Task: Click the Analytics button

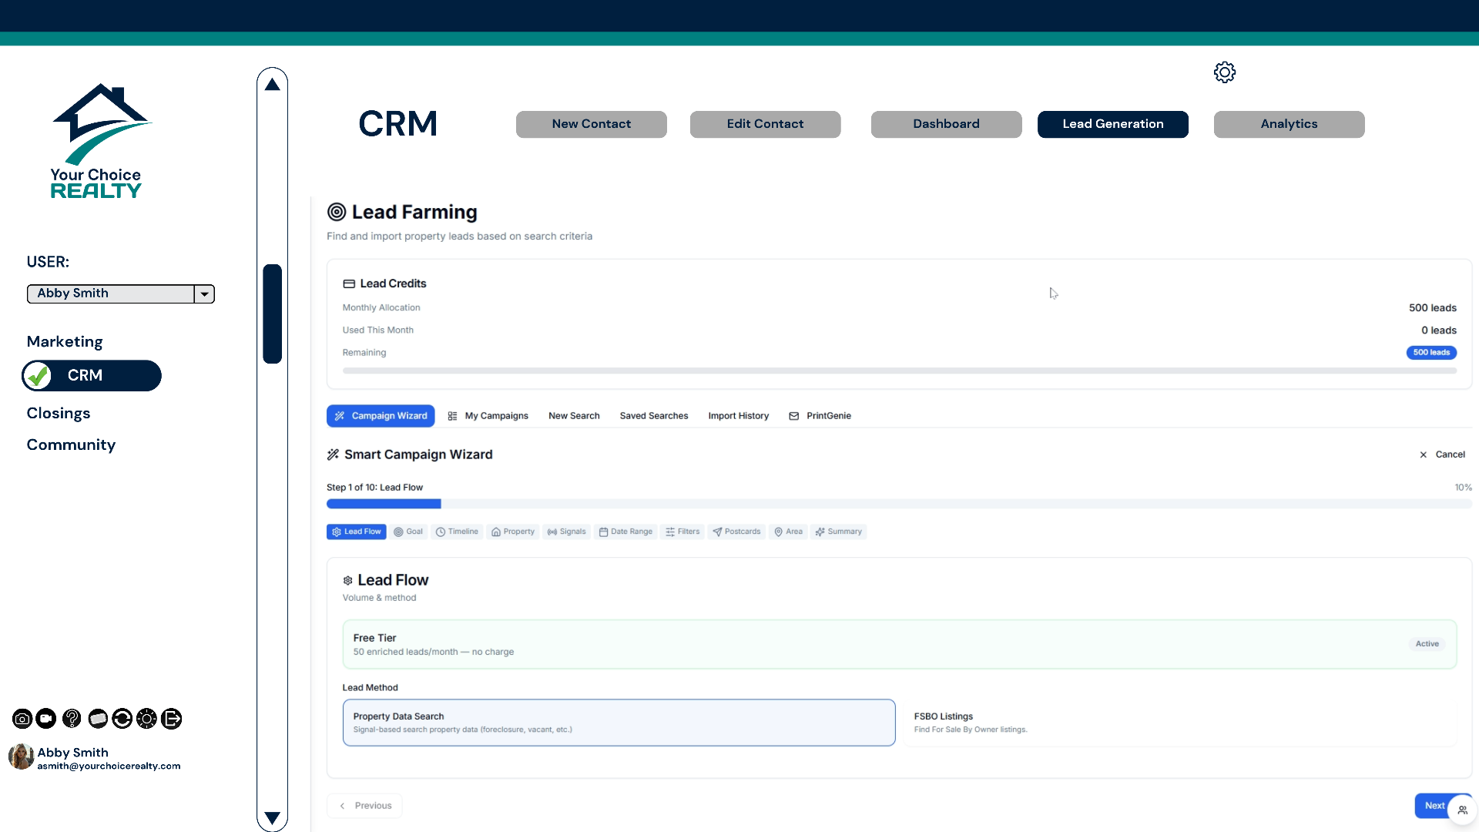Action: pos(1289,124)
